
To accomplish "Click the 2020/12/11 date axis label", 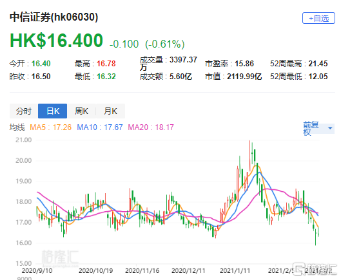I will pos(188,270).
